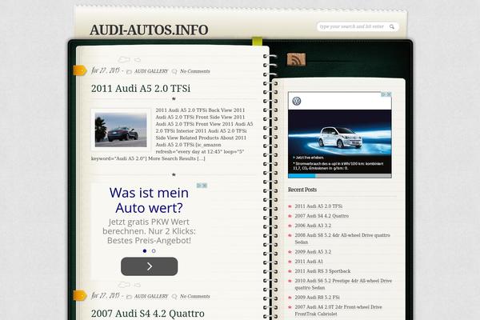Click category folder icon of first post
This screenshot has width=480, height=320.
[x=129, y=72]
